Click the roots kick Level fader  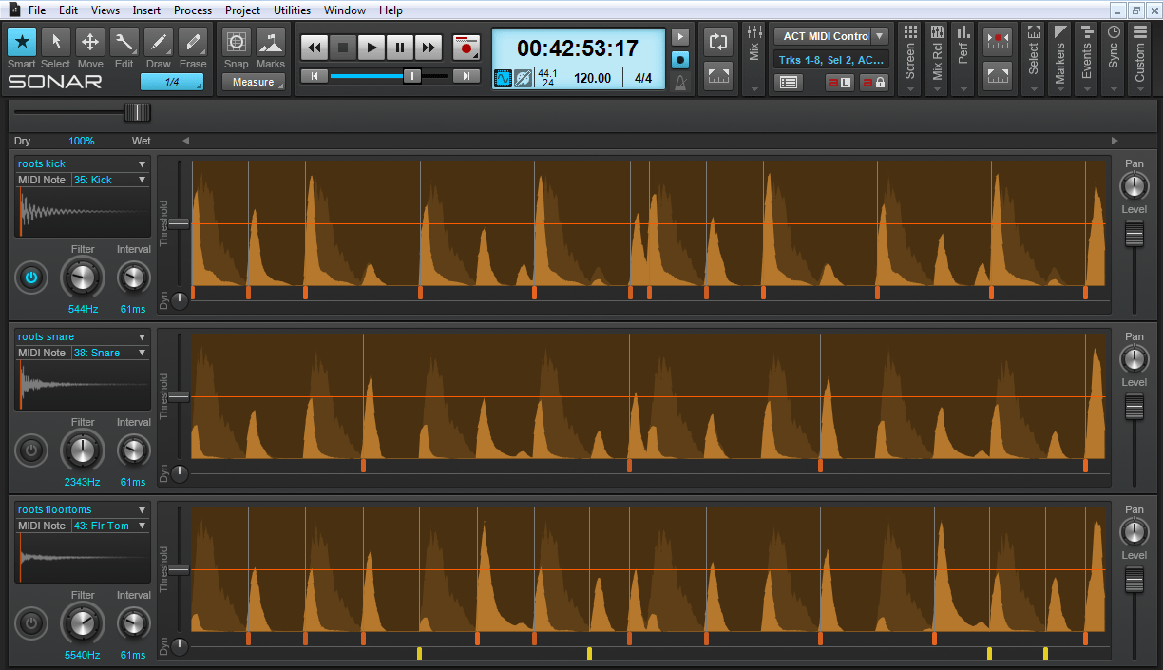[x=1134, y=234]
